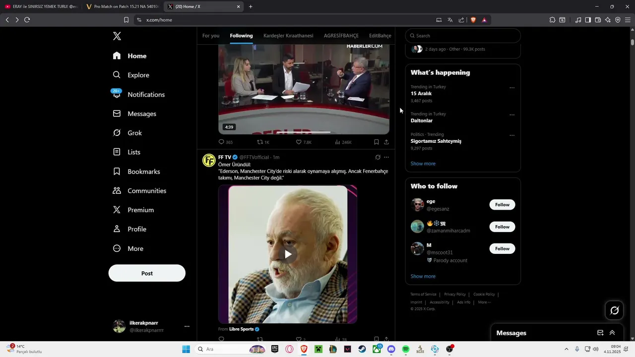Select the Following tab
Viewport: 635px width, 357px height.
coord(241,36)
